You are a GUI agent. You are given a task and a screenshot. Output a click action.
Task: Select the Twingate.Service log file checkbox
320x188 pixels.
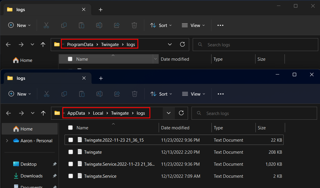tap(70, 176)
